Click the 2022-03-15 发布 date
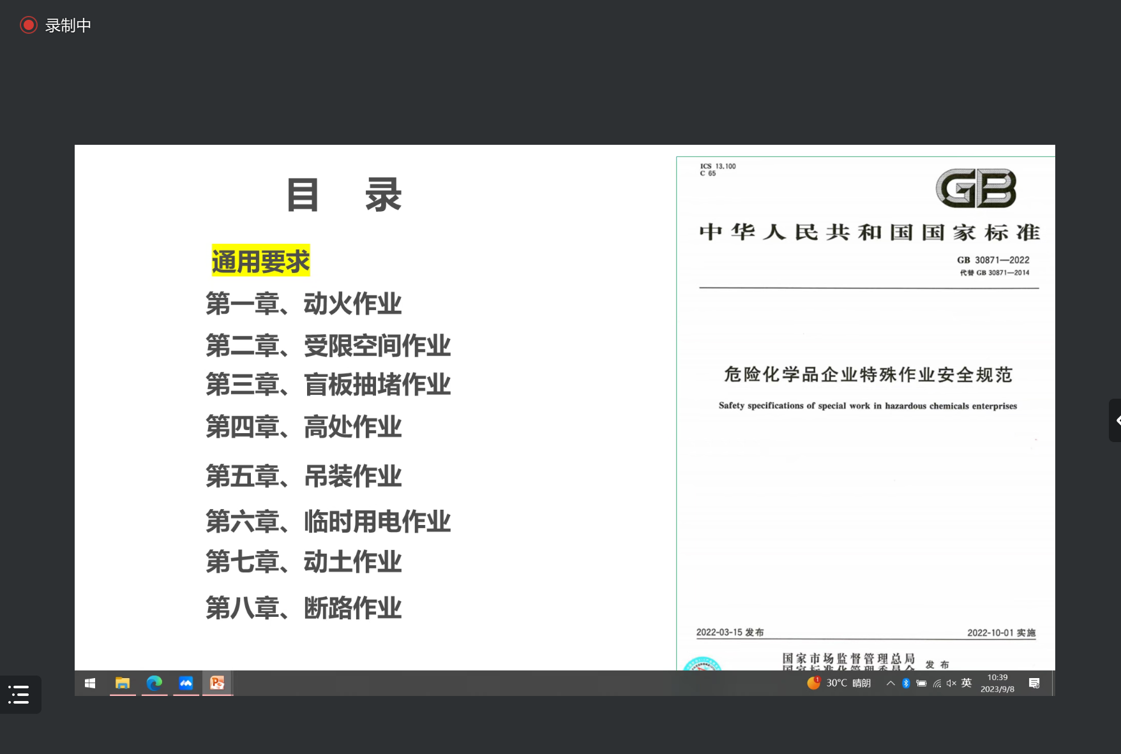 [x=730, y=632]
